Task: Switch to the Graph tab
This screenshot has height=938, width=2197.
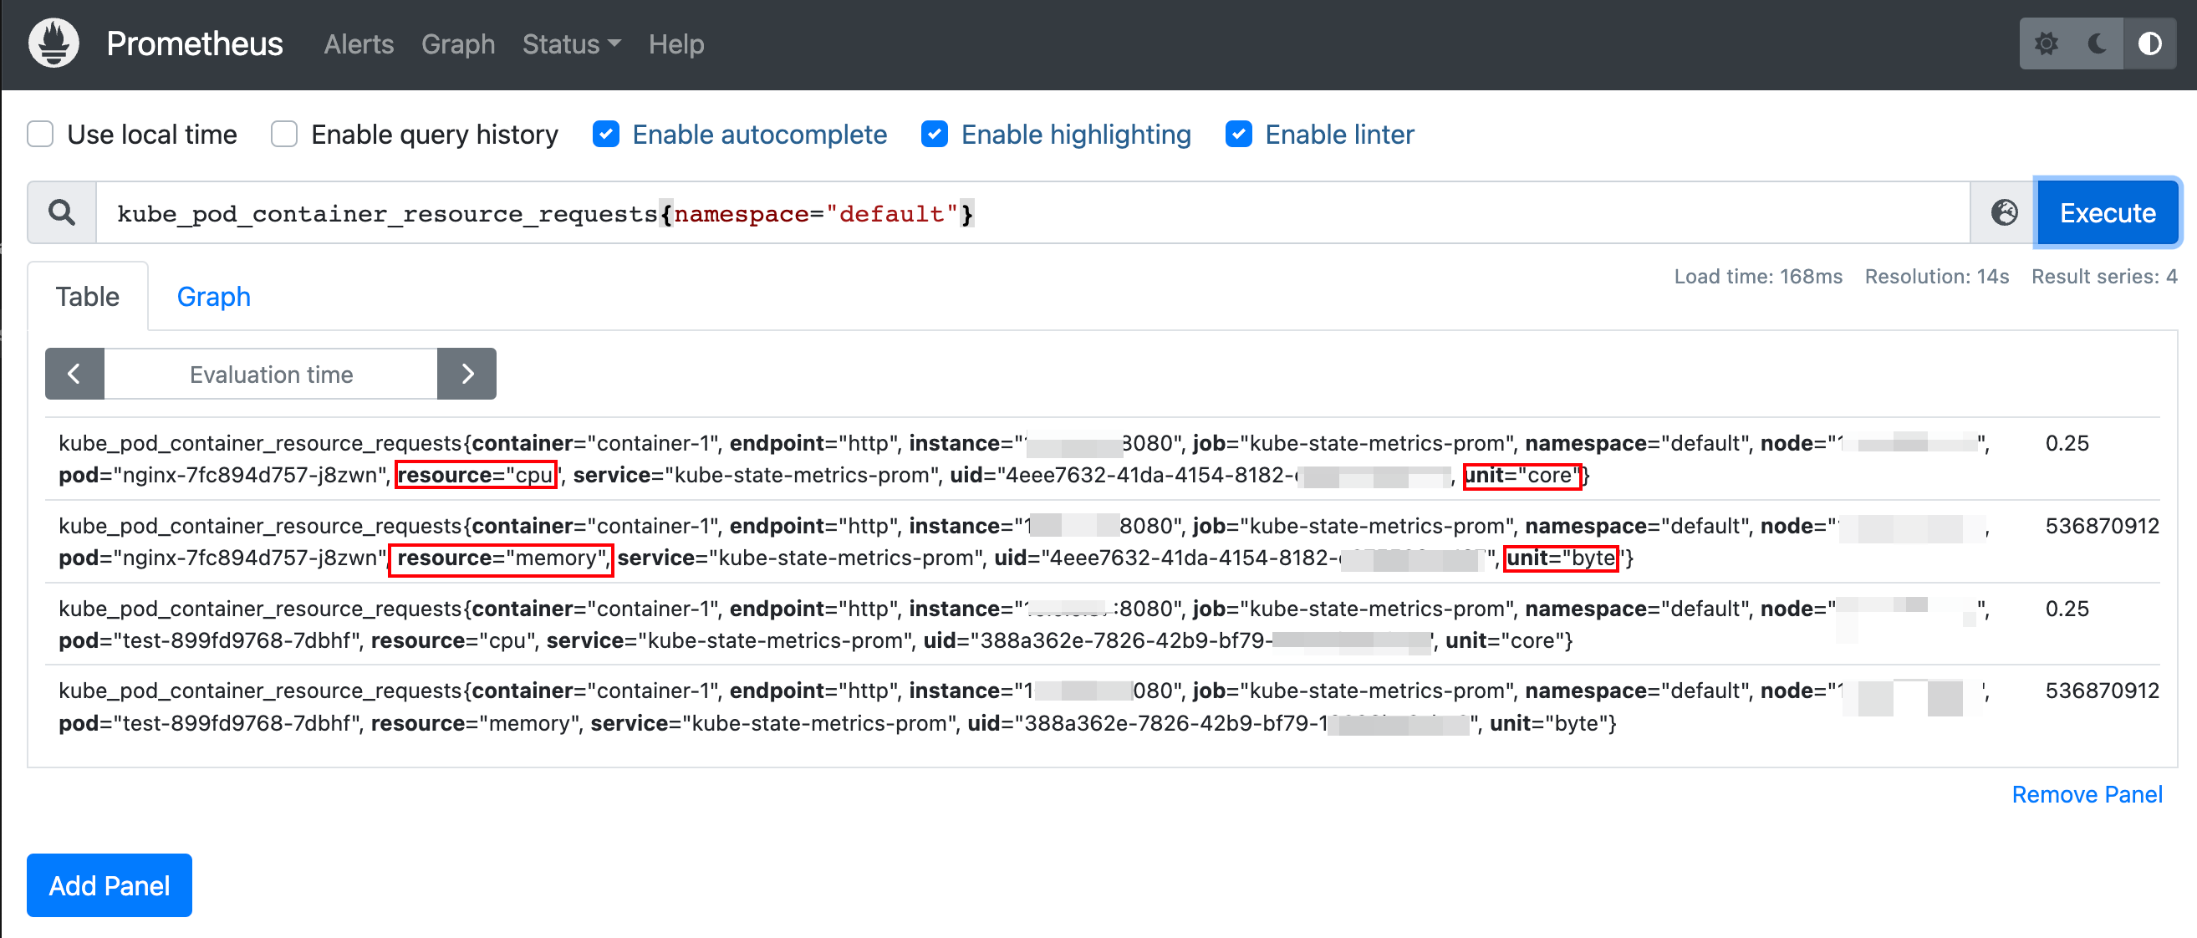Action: pos(214,297)
